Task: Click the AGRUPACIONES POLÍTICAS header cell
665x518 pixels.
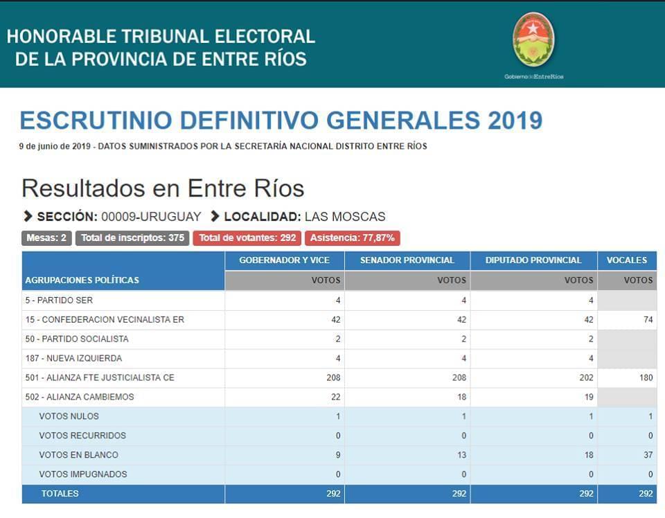Action: pos(82,280)
